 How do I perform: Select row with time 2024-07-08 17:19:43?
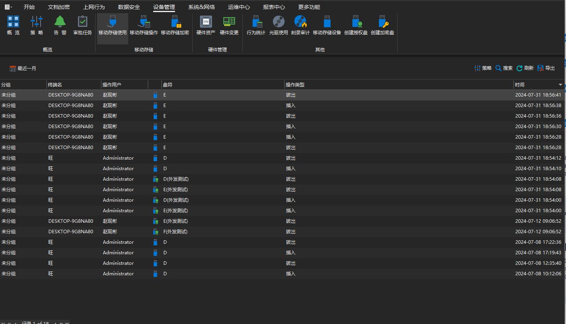coord(283,253)
